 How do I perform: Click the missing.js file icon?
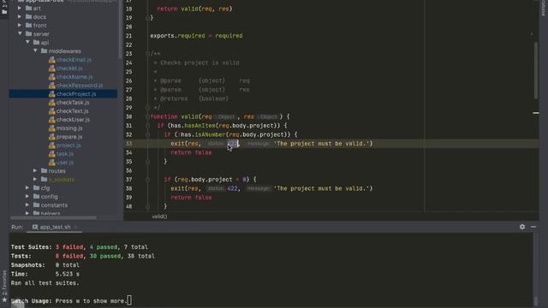point(51,128)
